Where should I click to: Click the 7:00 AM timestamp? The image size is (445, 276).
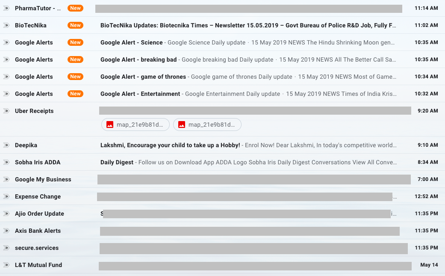click(428, 179)
